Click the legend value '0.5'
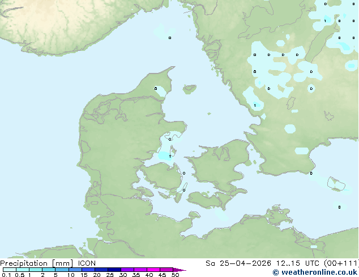Screen dimensions: 359x277 [20, 275]
